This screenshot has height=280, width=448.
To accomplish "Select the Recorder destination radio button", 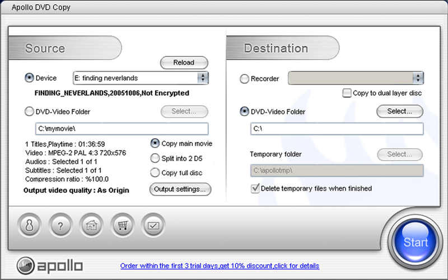I will tap(244, 79).
